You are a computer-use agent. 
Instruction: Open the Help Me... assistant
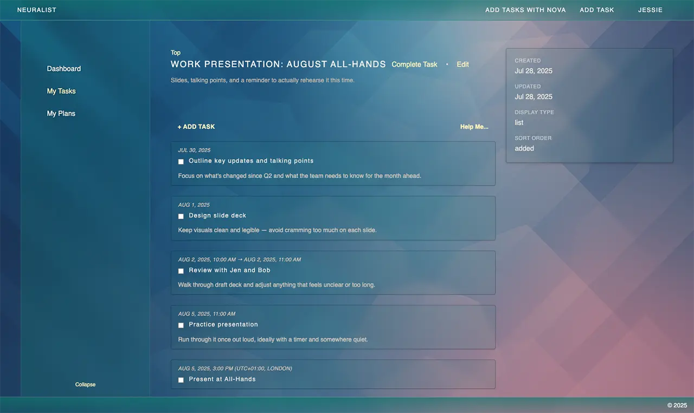(x=474, y=126)
